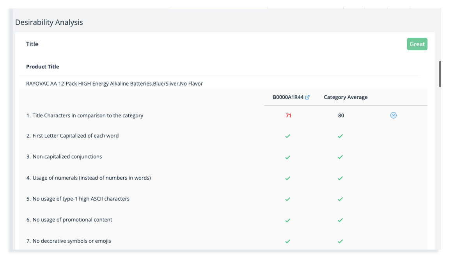Click the Title section heading
The width and height of the screenshot is (454, 257).
(32, 44)
